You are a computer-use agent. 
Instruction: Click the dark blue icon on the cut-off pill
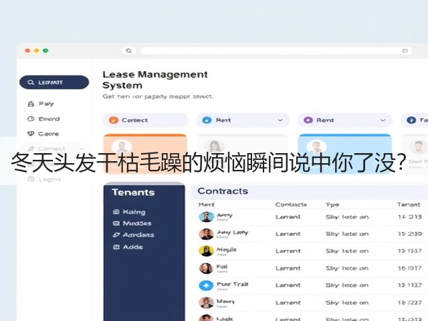(x=411, y=120)
